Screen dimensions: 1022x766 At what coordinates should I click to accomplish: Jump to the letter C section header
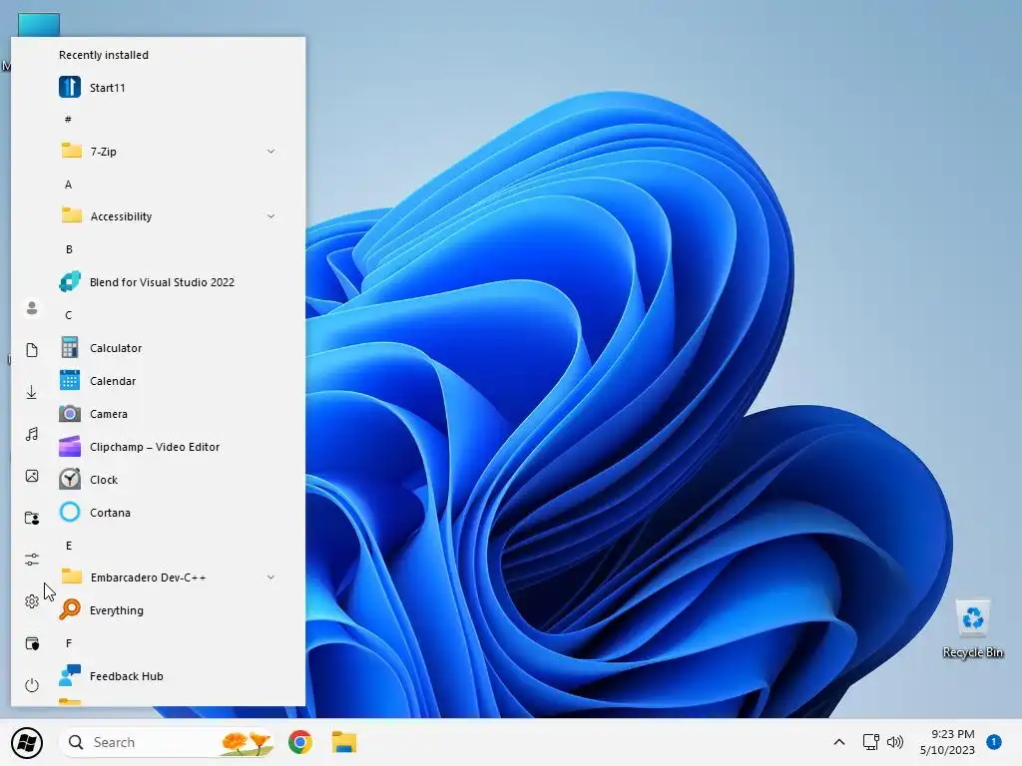[69, 315]
